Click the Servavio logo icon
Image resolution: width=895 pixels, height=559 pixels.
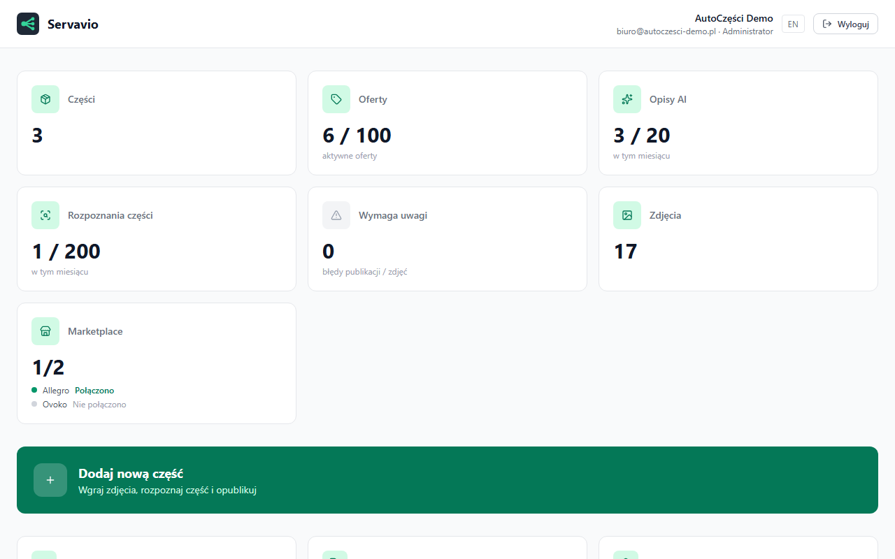coord(28,24)
